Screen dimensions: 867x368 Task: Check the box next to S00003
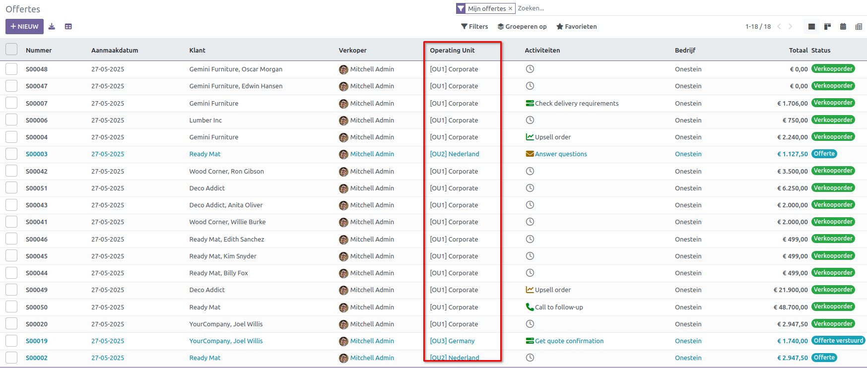coord(11,154)
